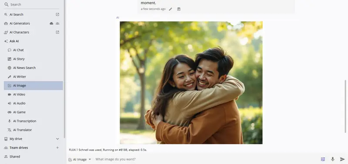Open the AI Image mode dropdown

[80, 159]
